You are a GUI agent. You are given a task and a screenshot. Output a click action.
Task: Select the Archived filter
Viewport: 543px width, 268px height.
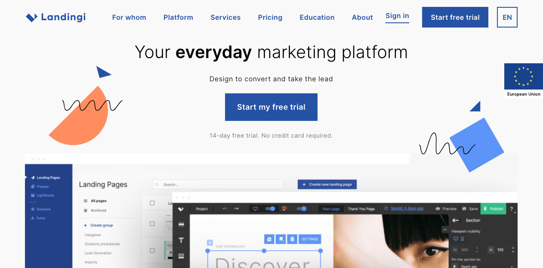pyautogui.click(x=95, y=210)
